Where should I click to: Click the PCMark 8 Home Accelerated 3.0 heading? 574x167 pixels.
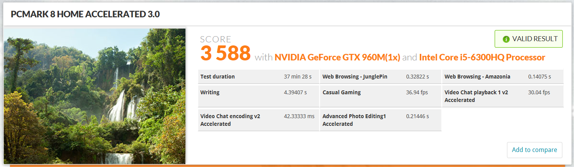click(85, 15)
